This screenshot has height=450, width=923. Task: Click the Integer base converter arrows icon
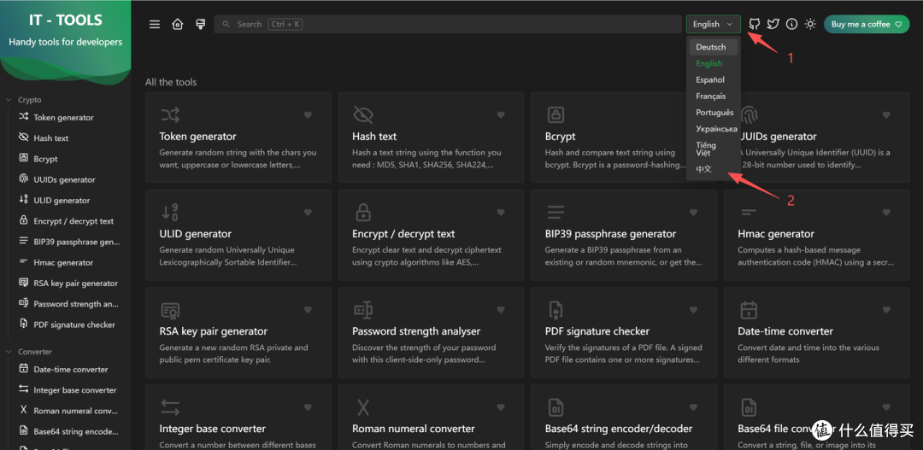(x=170, y=407)
